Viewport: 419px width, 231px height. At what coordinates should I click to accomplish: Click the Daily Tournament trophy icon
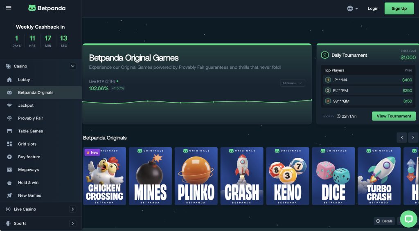coord(324,55)
